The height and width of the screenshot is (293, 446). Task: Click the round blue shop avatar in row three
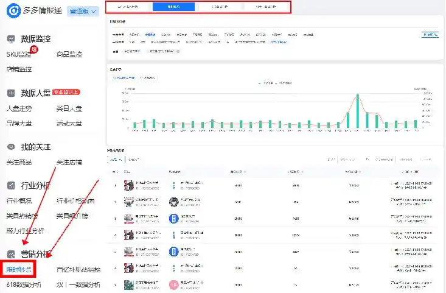point(173,218)
